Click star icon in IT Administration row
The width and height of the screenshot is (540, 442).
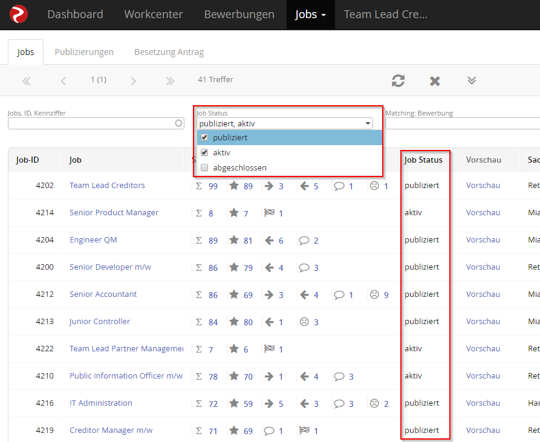pos(234,403)
